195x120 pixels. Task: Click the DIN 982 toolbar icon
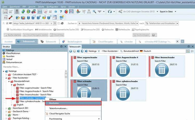[x=50, y=12]
